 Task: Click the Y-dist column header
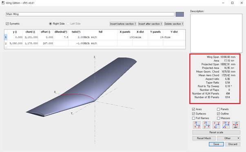tap(174, 32)
